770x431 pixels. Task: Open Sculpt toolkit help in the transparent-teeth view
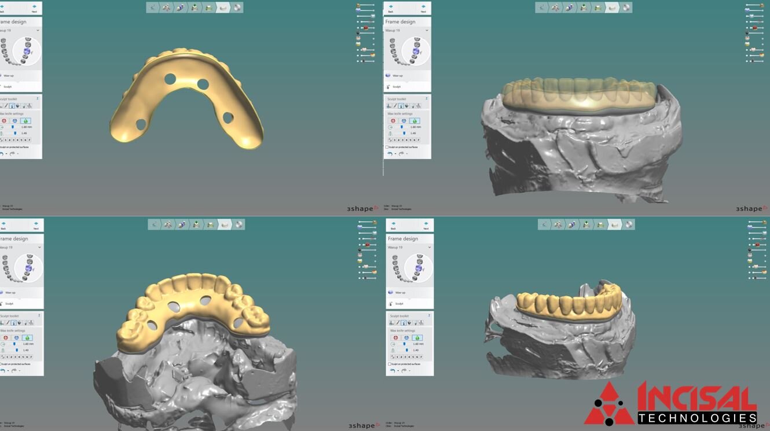[427, 99]
